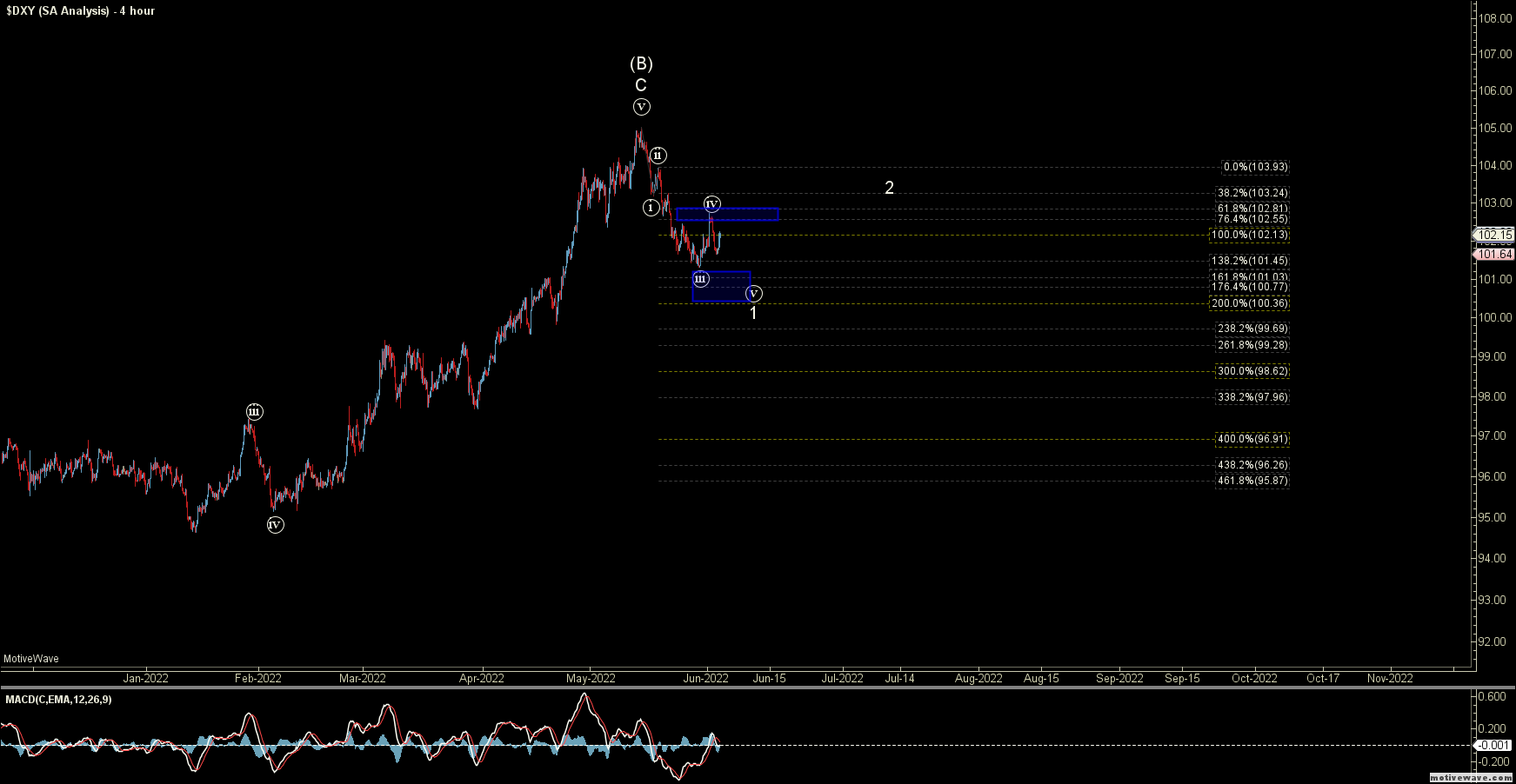
Task: Select the wave 2 label
Action: click(x=889, y=188)
